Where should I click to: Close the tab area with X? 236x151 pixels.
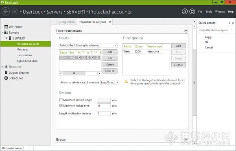click(194, 22)
